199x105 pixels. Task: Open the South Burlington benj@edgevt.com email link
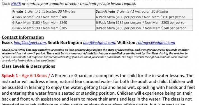99,43
